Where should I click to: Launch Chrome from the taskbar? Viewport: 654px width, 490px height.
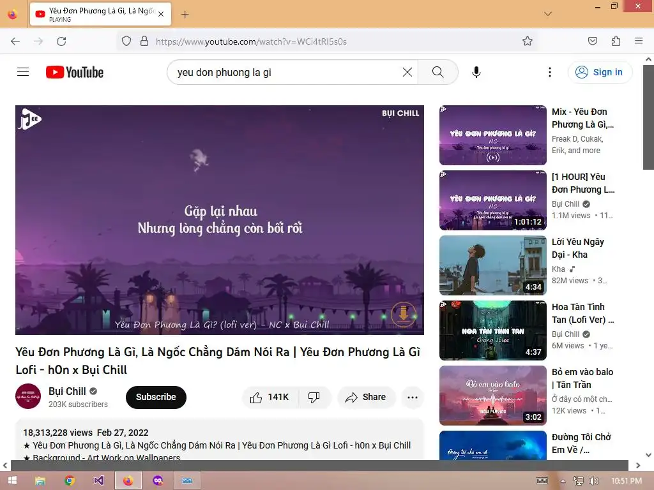pos(70,480)
